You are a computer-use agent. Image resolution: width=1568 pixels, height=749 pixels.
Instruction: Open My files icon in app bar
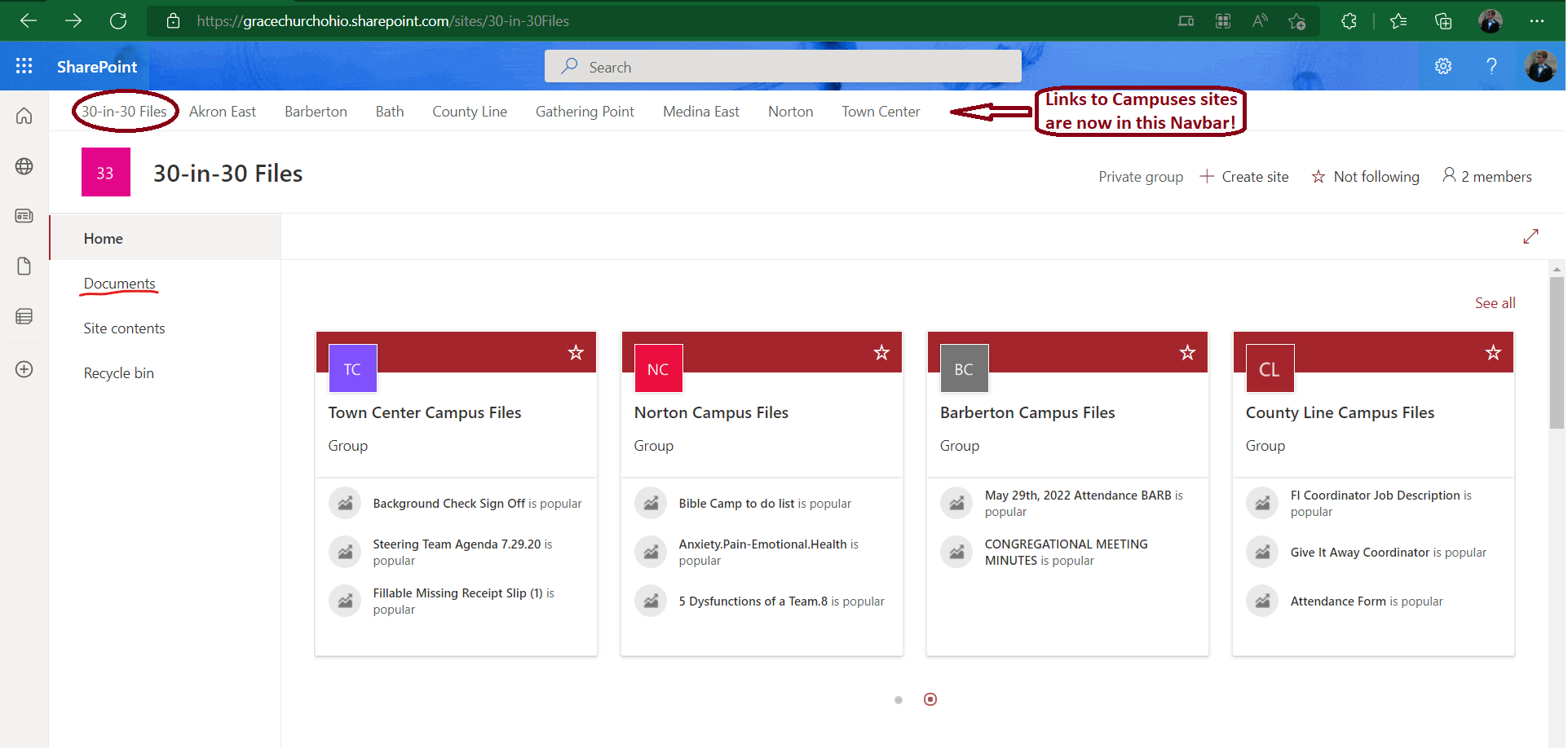coord(24,267)
